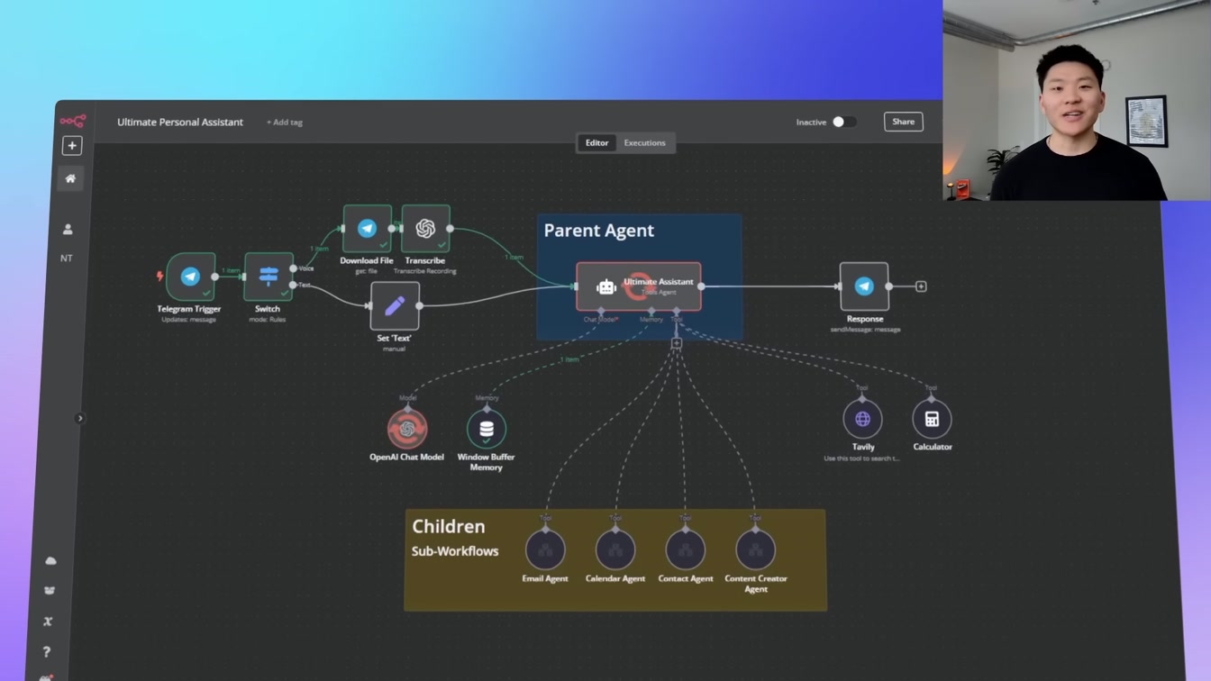Screen dimensions: 1211x681
Task: Click the variables X sidebar icon
Action: coord(48,621)
